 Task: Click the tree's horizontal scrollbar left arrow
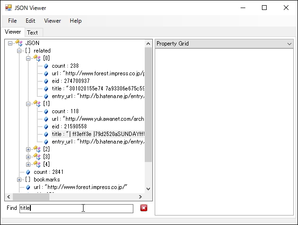[x=9, y=197]
